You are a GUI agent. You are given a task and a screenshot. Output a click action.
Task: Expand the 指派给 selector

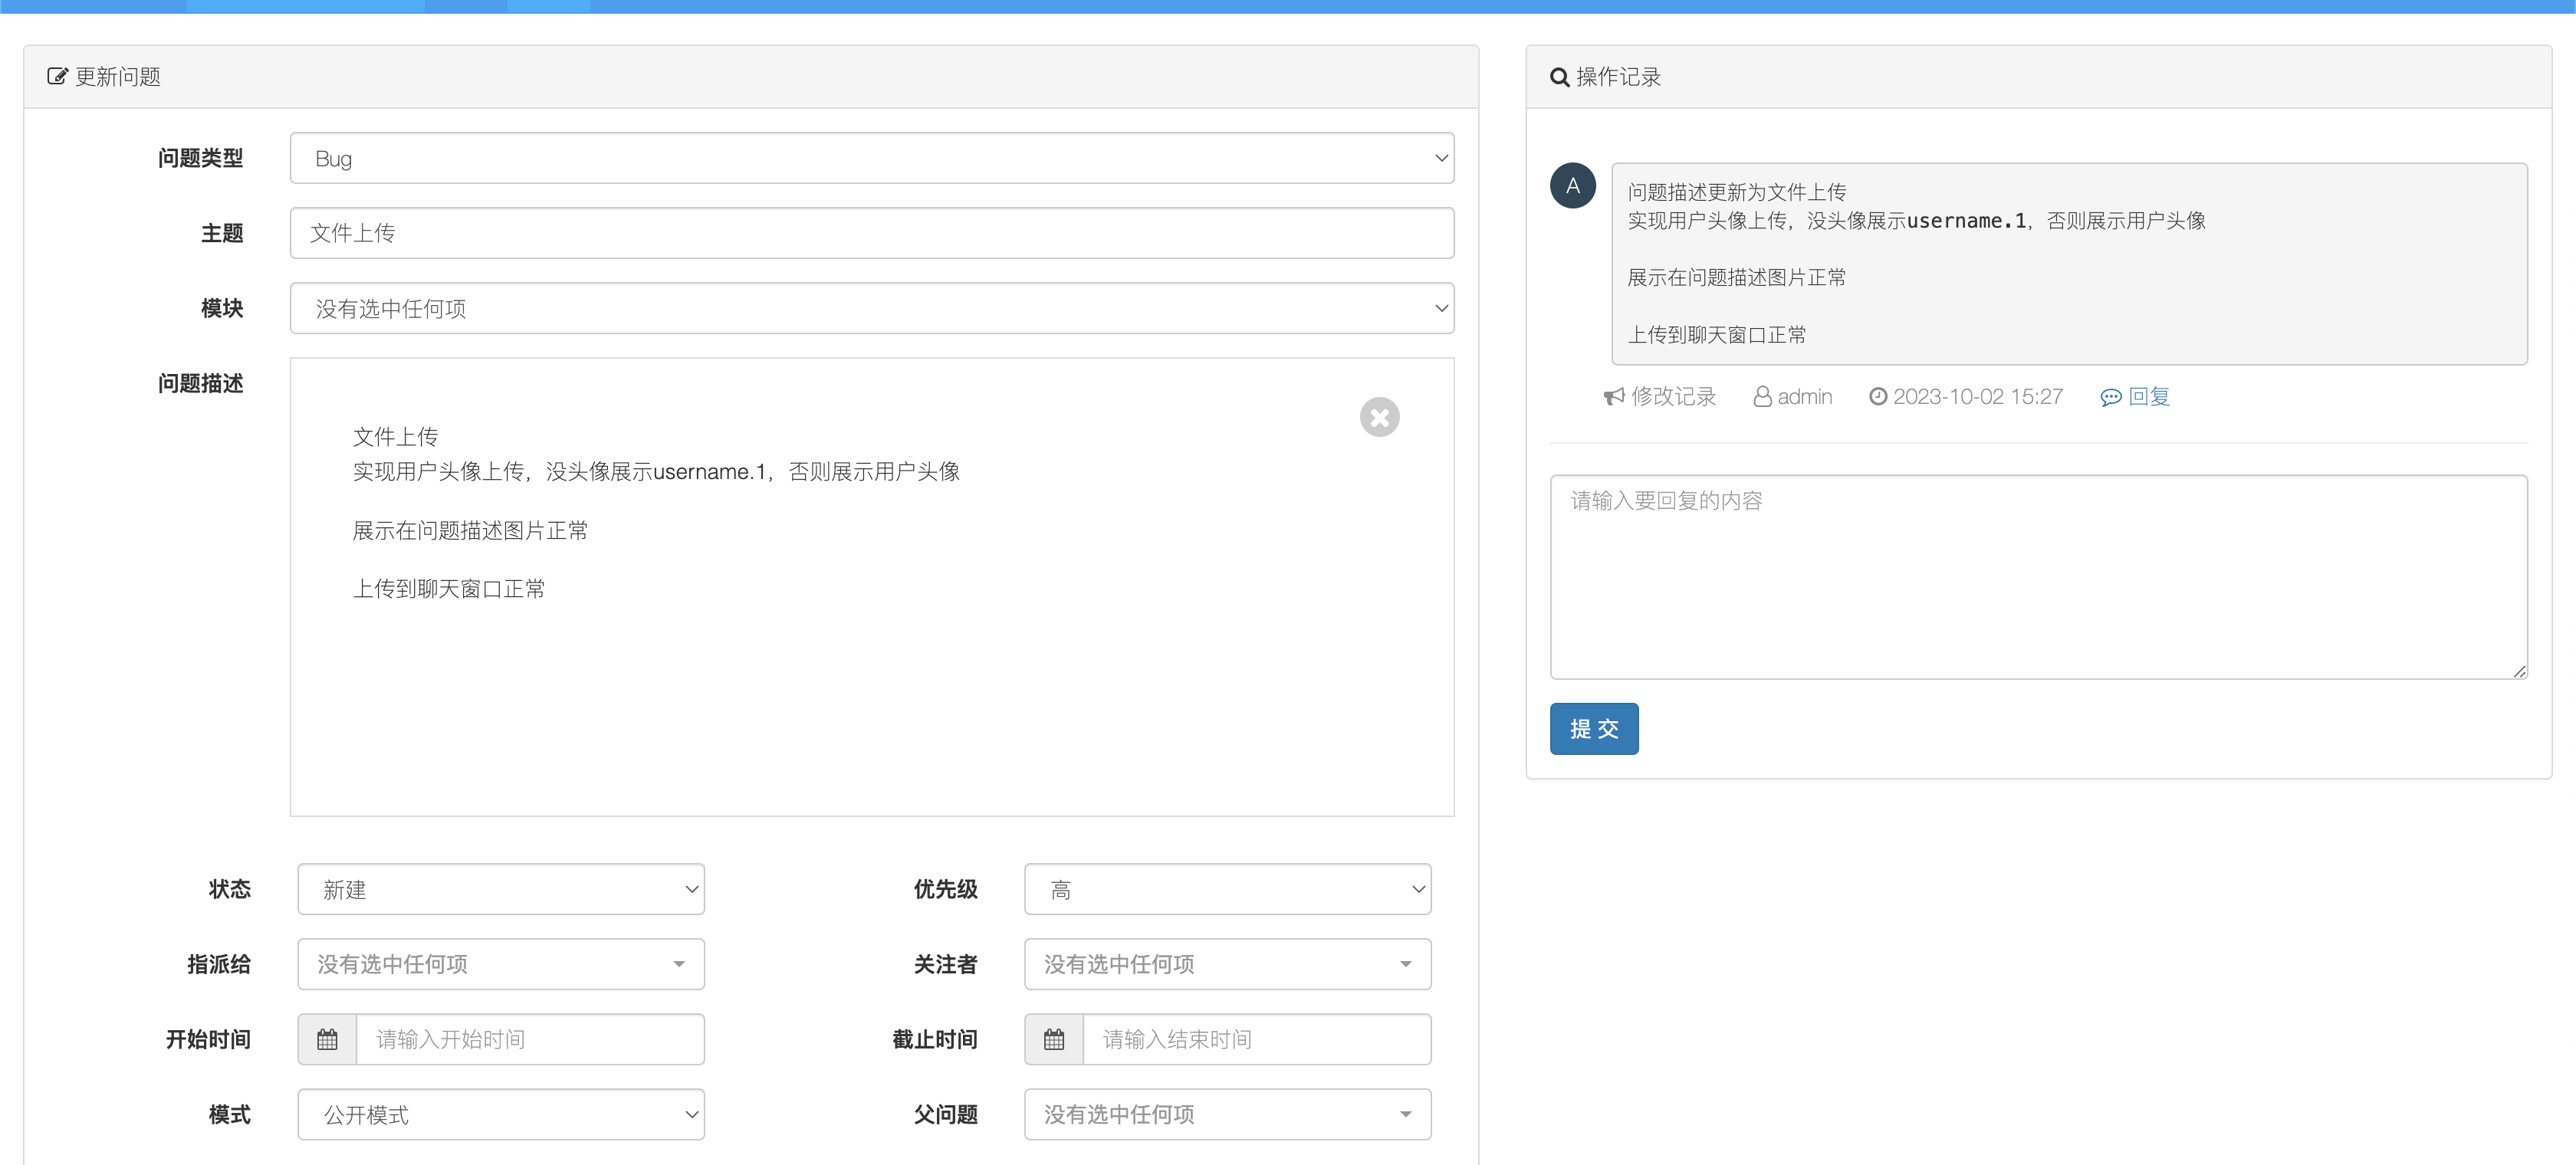tap(501, 964)
